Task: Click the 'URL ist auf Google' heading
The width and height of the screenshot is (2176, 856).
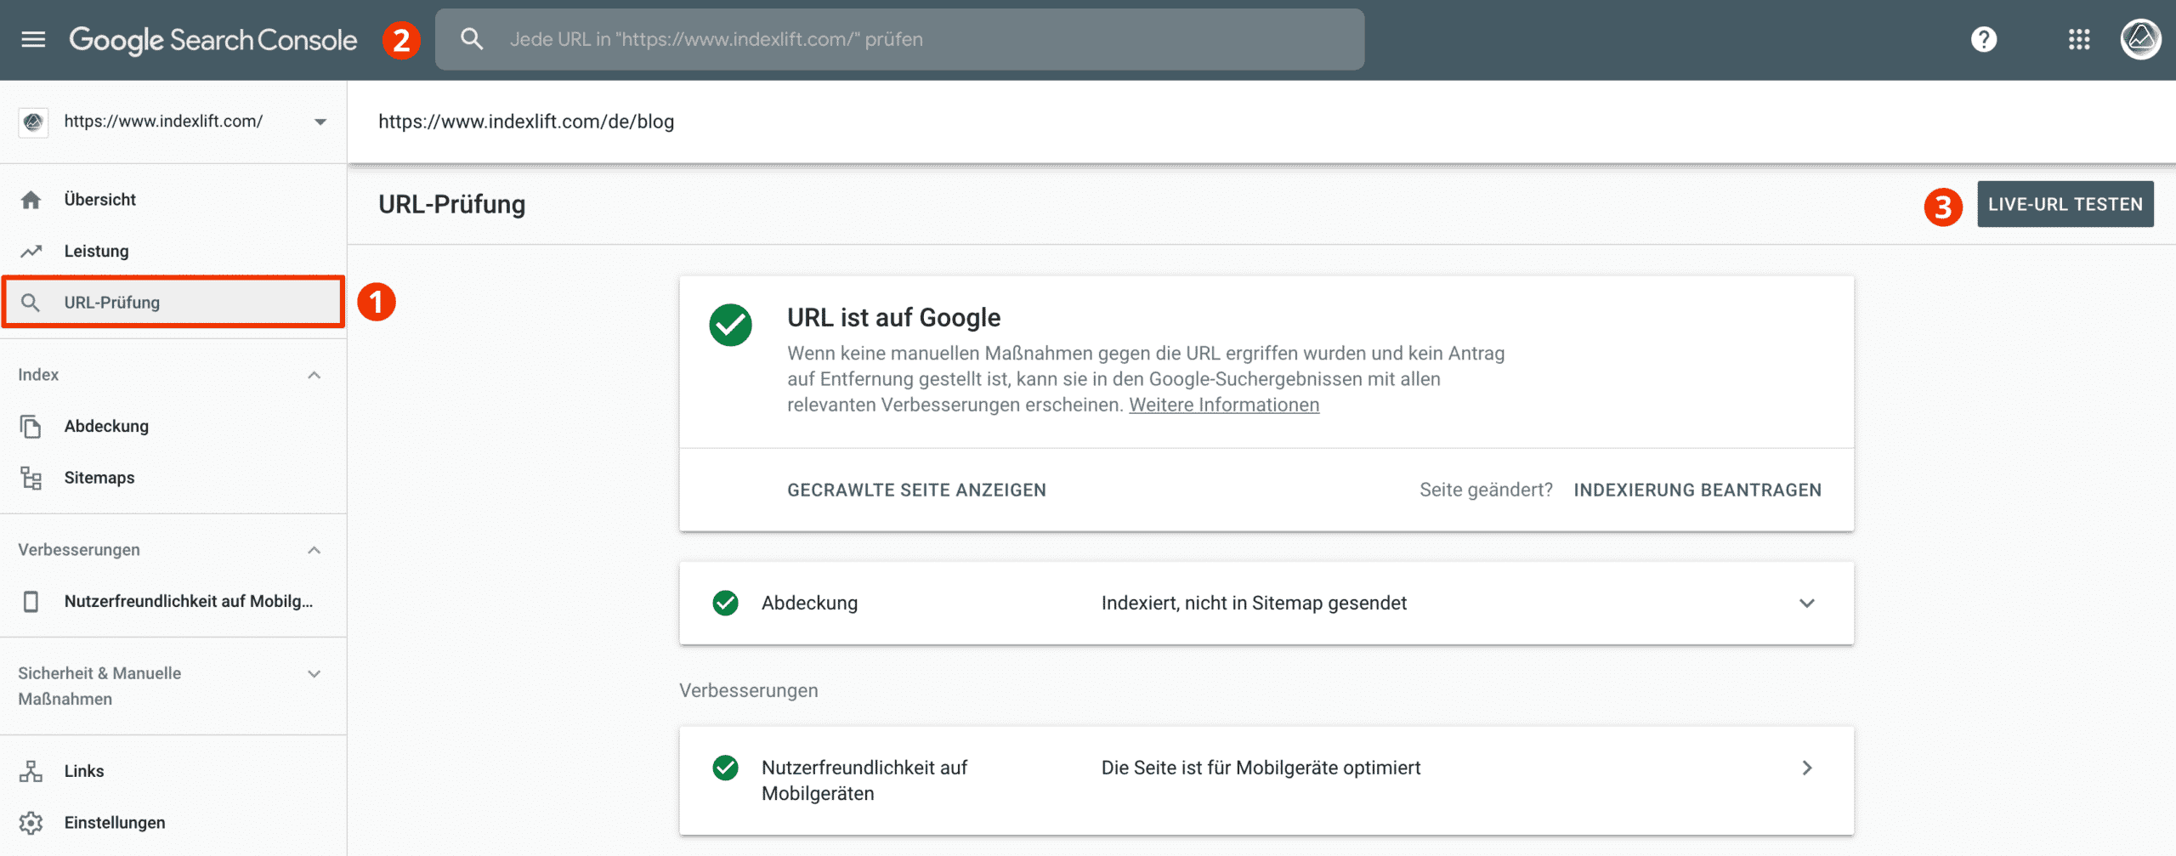Action: click(x=893, y=318)
